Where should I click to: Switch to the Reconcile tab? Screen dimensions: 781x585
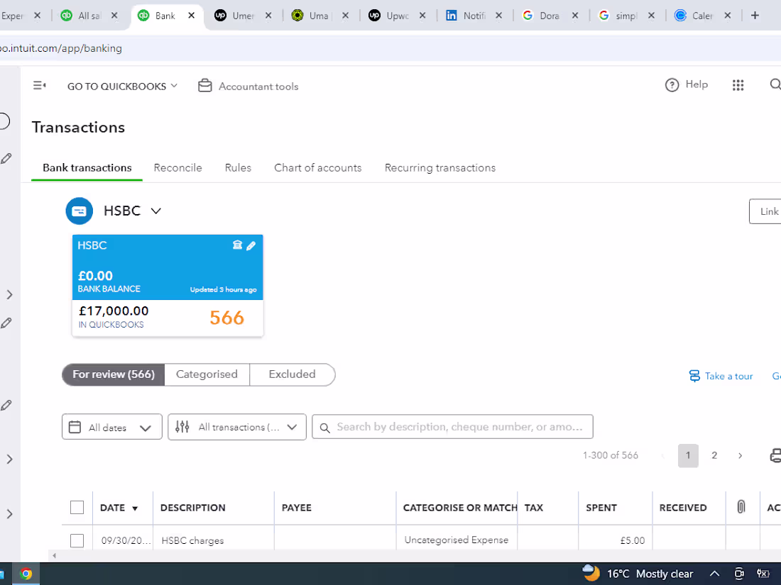(x=177, y=168)
